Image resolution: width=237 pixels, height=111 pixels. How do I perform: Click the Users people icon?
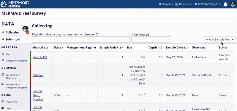3,108
